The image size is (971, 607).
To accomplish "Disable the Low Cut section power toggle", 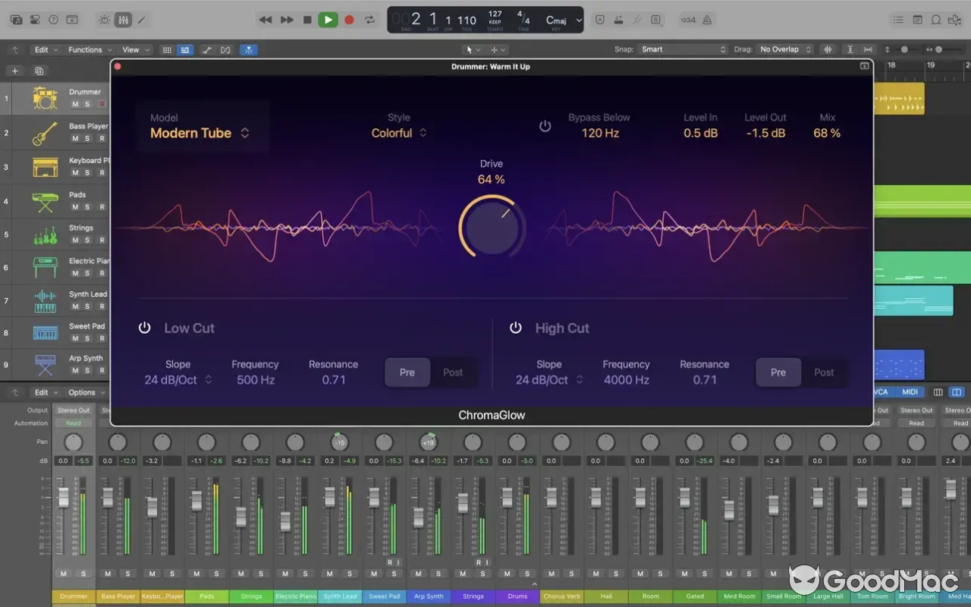I will (144, 327).
